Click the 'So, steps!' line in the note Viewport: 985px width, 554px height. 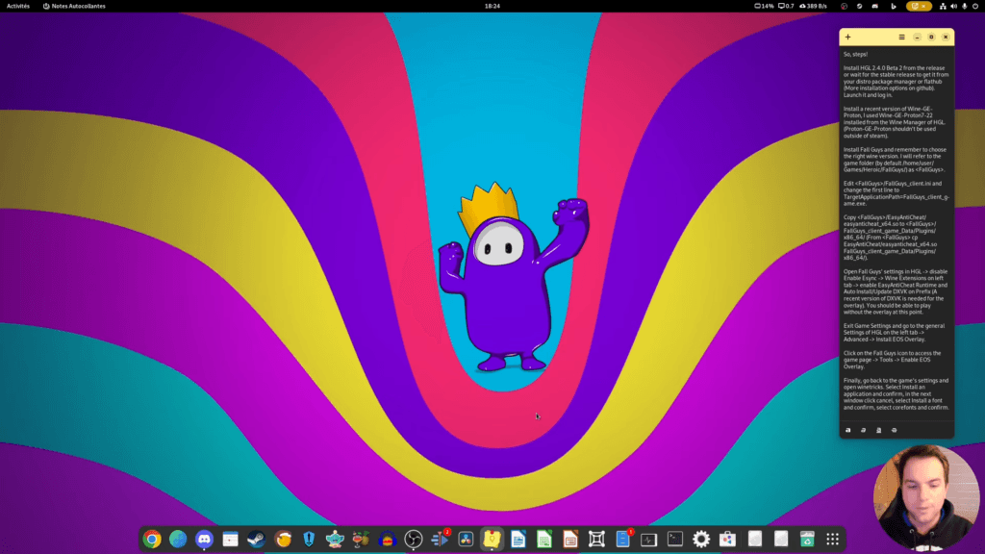[x=855, y=55]
